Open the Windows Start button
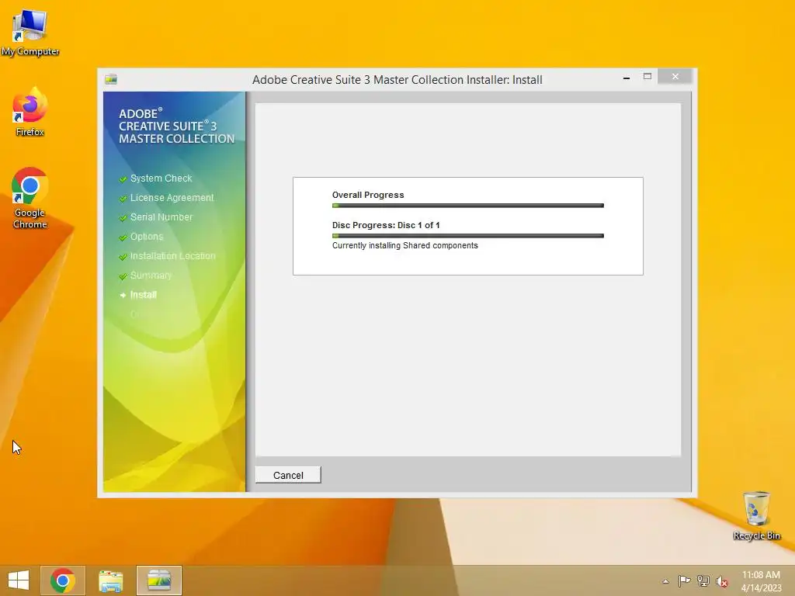 (x=19, y=580)
